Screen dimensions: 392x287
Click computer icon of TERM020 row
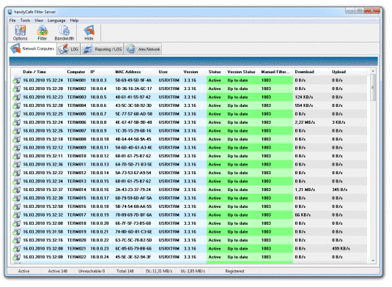click(x=17, y=240)
